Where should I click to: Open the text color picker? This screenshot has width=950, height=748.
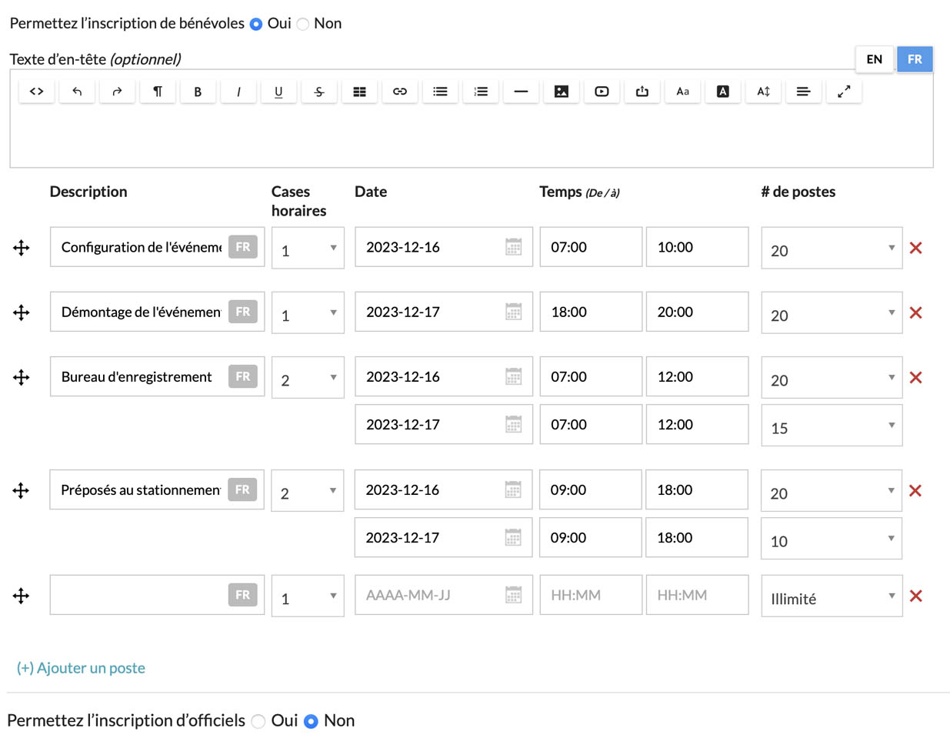722,92
